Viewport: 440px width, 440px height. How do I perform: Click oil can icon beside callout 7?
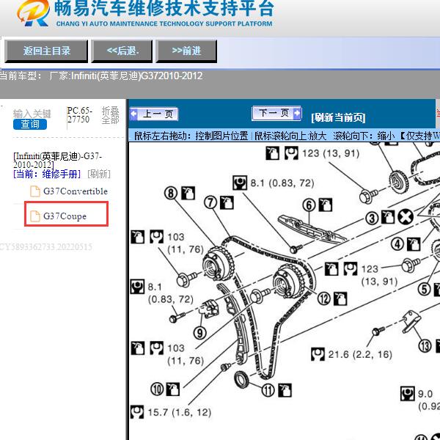pos(227,202)
